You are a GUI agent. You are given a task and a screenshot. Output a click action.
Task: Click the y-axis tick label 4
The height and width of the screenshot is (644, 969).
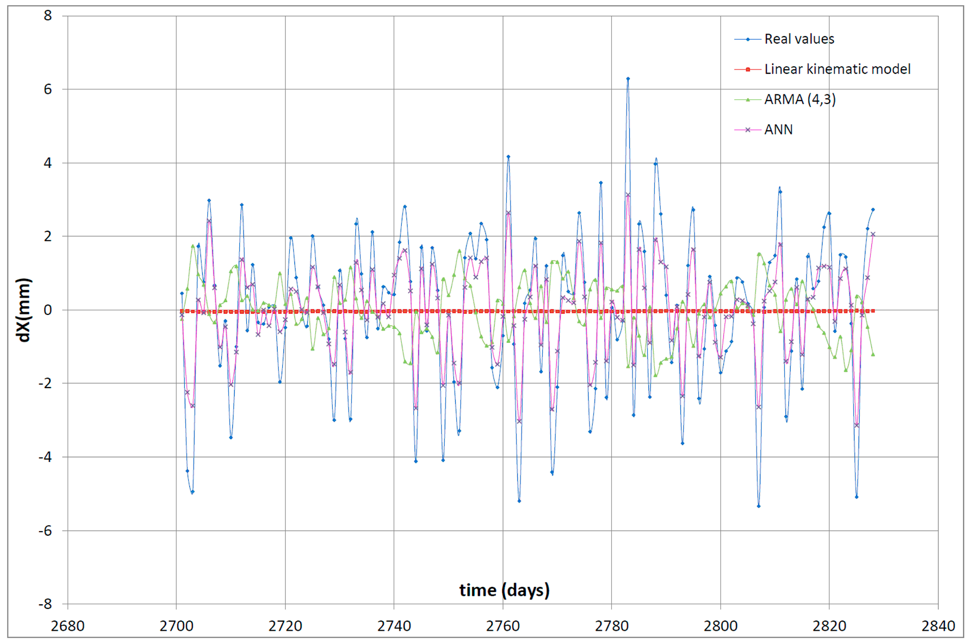tap(48, 163)
